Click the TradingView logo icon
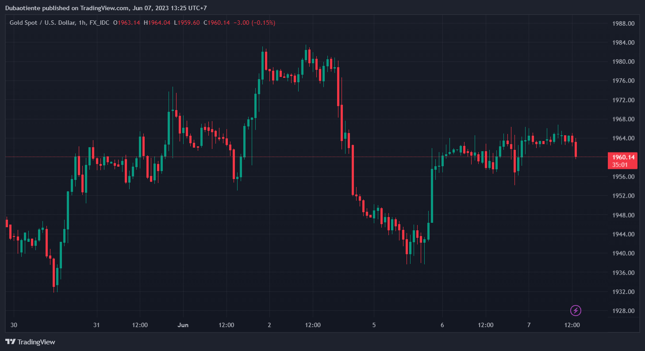 click(x=10, y=342)
